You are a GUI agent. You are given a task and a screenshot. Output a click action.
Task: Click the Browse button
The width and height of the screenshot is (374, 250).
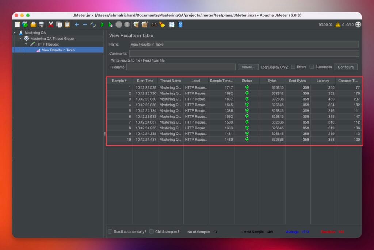[248, 67]
